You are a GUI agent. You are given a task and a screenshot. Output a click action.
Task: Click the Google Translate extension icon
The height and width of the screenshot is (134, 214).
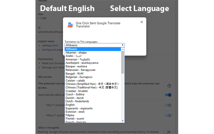click(x=70, y=25)
